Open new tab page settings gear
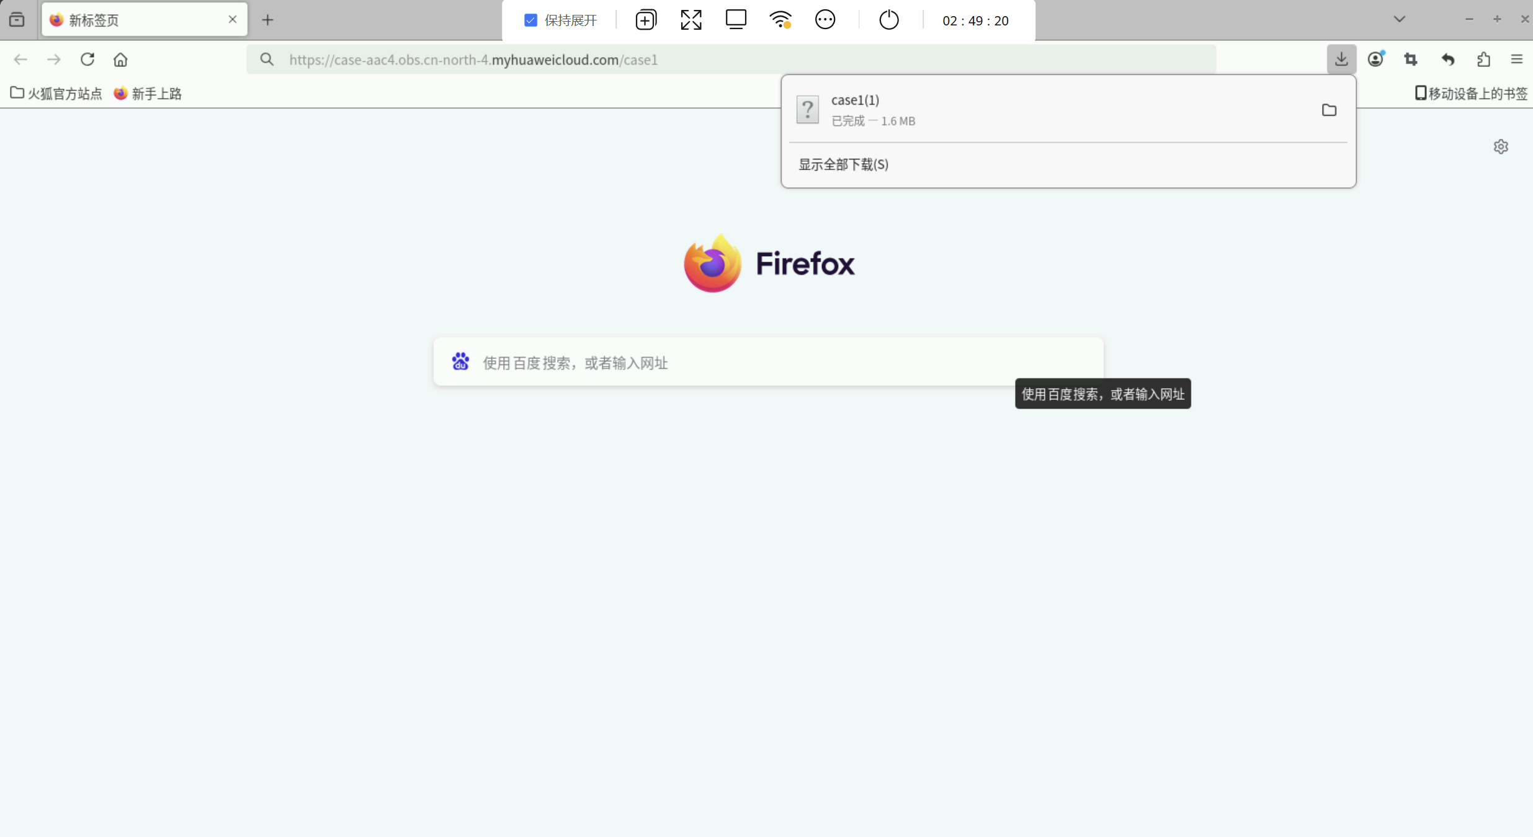Screen dimensions: 1533x837 1501,147
